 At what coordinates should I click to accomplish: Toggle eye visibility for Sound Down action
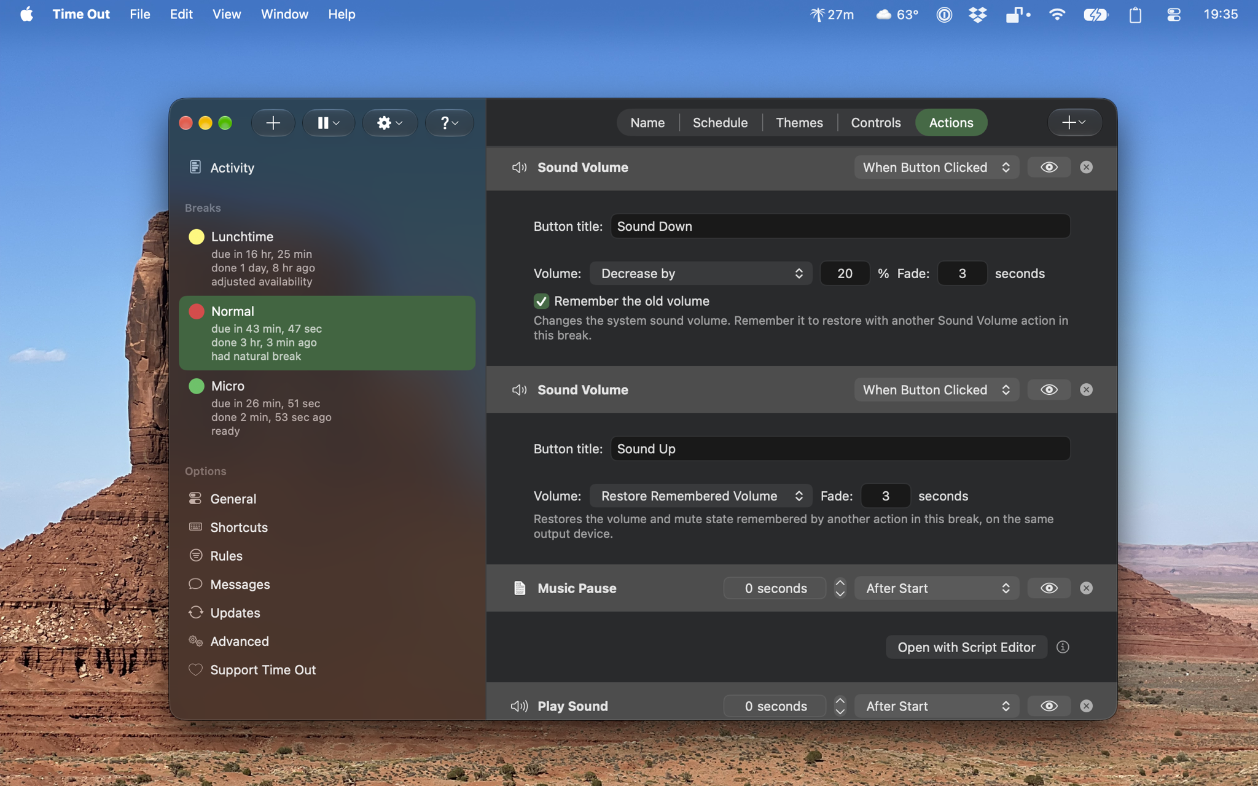coord(1049,167)
